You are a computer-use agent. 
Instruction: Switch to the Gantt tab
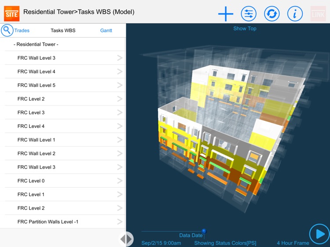point(106,30)
